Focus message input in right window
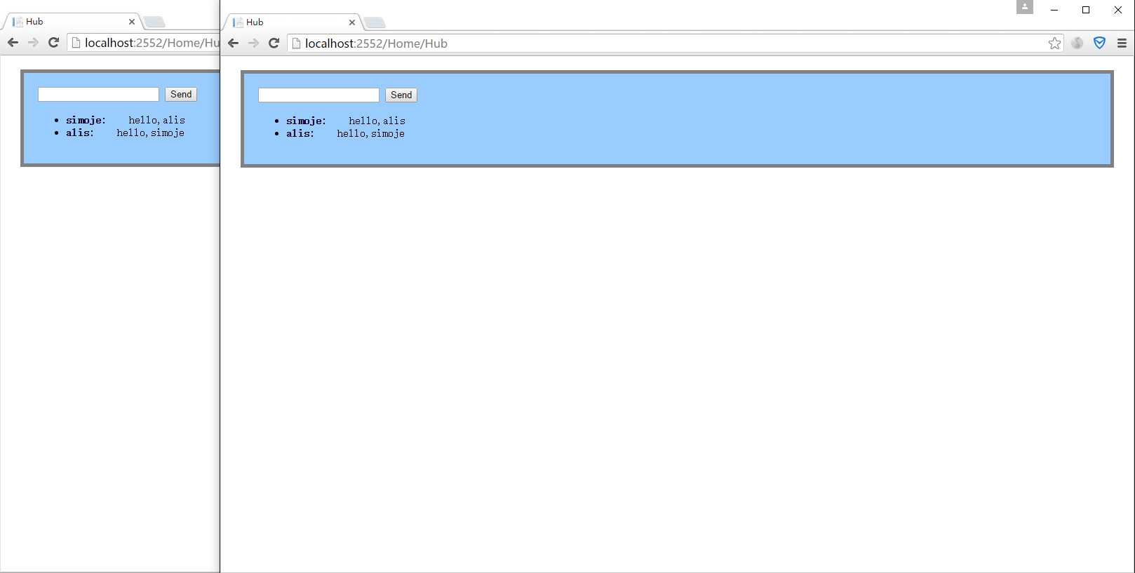The width and height of the screenshot is (1135, 573). click(x=318, y=95)
